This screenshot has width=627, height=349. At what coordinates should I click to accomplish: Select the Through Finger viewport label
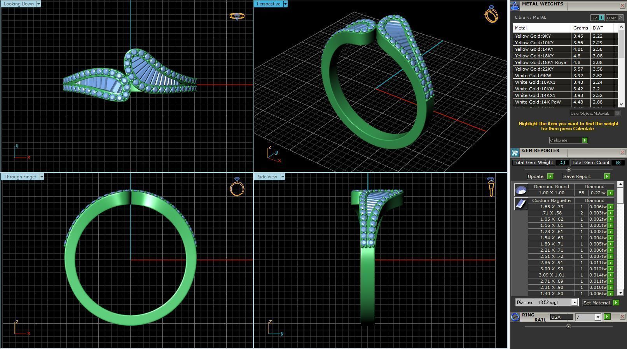point(20,177)
